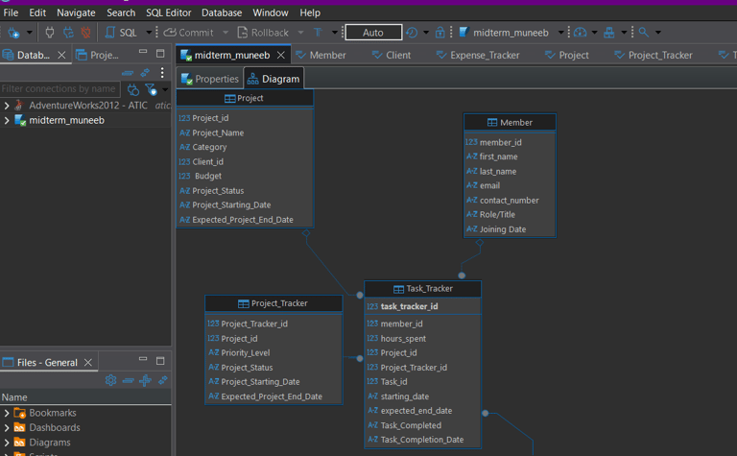The image size is (737, 456).
Task: Close the midterm_muneeb editor tab
Action: pos(281,55)
